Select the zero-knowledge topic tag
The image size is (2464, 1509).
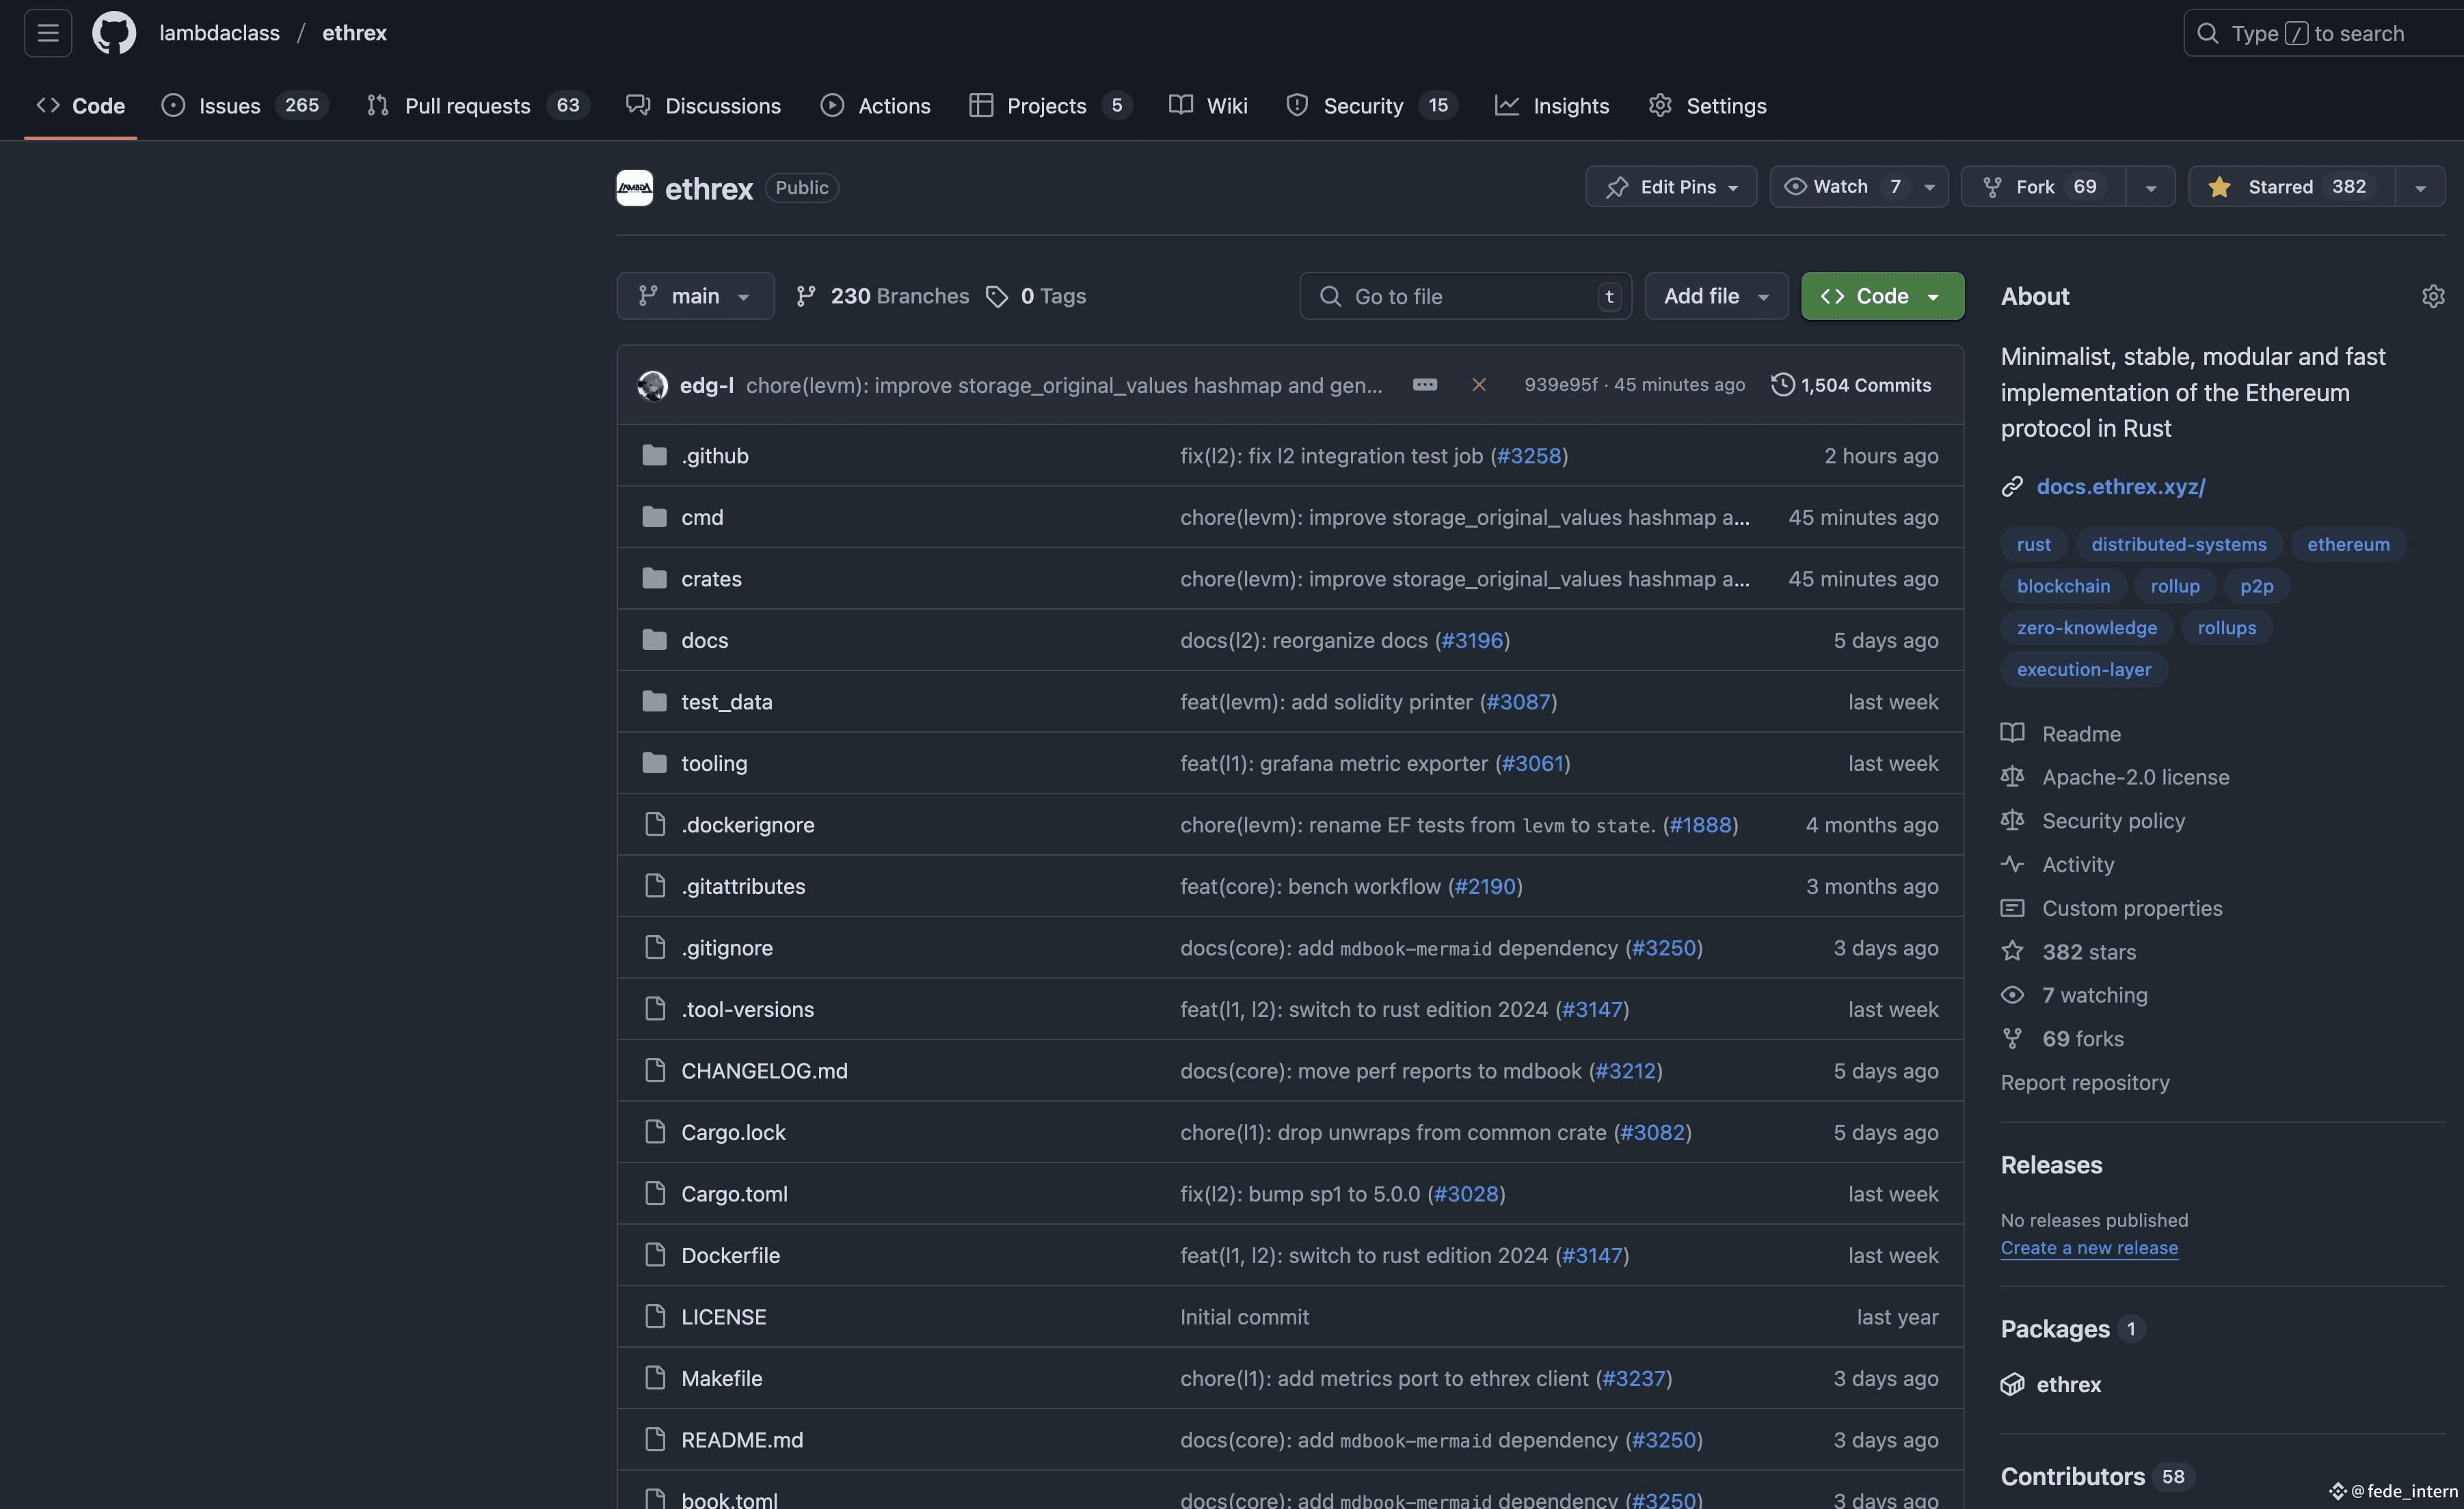click(2086, 627)
